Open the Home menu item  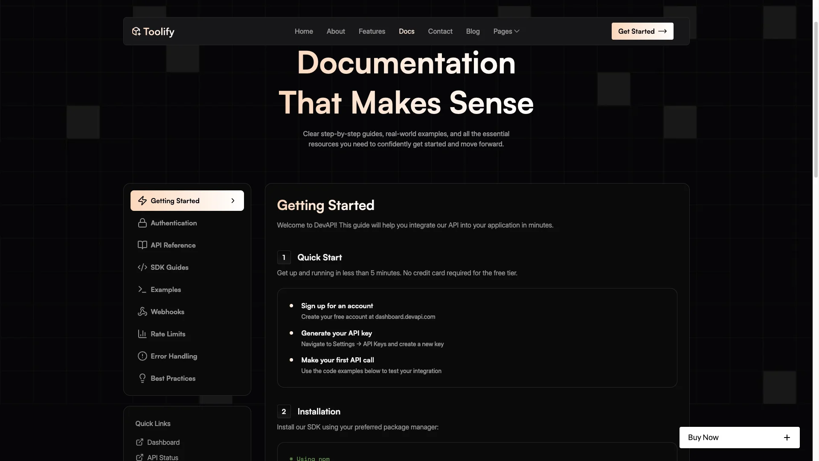(304, 31)
